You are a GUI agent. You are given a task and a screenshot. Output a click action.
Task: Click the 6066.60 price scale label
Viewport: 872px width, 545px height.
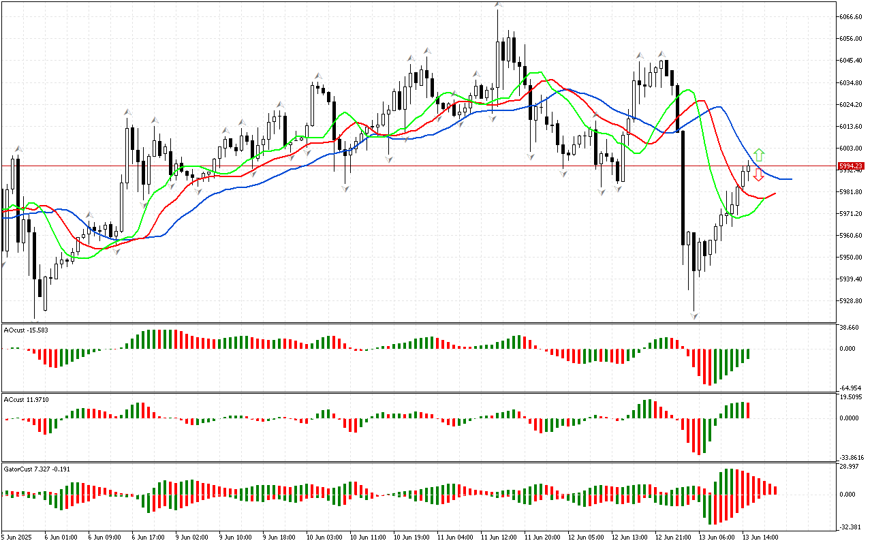coord(851,17)
